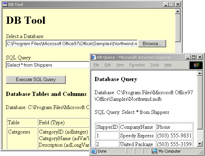Viewport: 205px width, 156px height.
Task: Open the Favorites menu in DB Query
Action: tap(137, 65)
